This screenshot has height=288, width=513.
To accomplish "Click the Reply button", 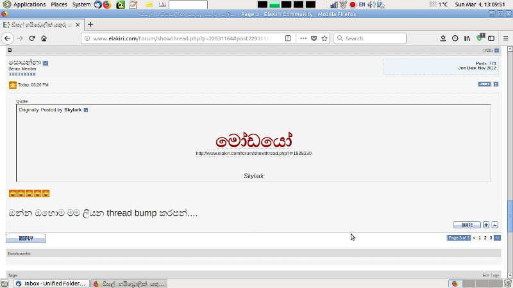I will click(x=26, y=238).
